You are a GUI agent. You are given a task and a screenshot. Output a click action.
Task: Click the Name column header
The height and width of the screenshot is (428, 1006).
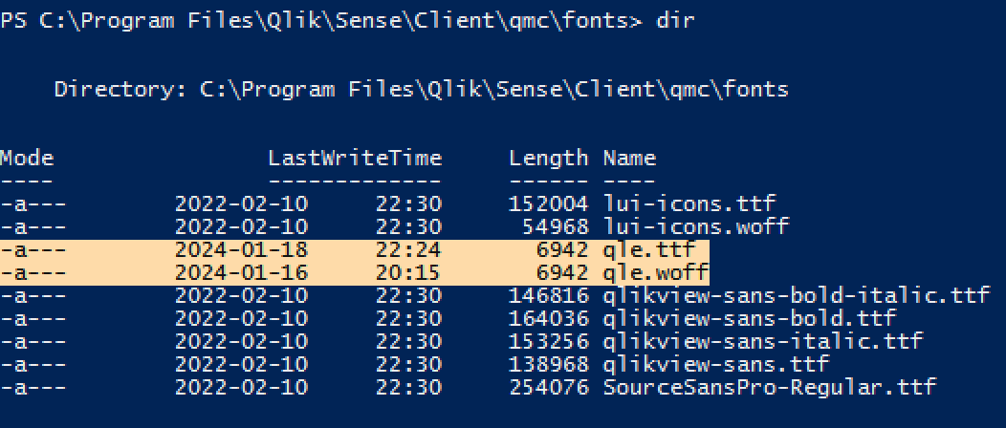click(x=628, y=158)
